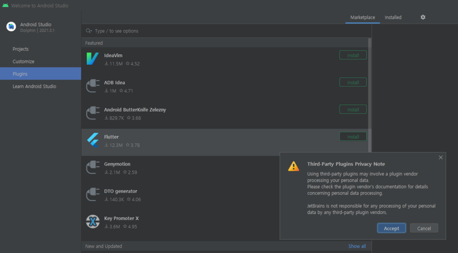Click the Third-Party Plugins Privacy Note title
This screenshot has width=458, height=253.
pos(346,164)
